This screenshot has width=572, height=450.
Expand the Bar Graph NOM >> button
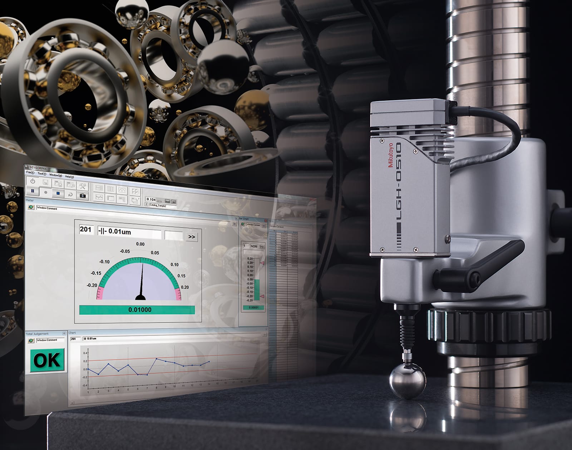click(262, 246)
